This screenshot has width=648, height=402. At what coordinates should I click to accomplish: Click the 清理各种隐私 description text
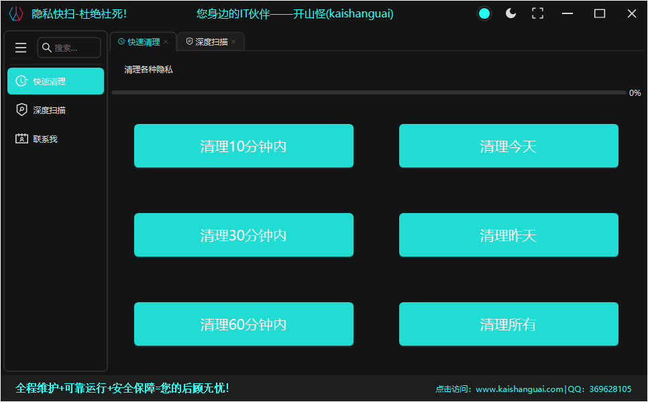click(x=148, y=69)
